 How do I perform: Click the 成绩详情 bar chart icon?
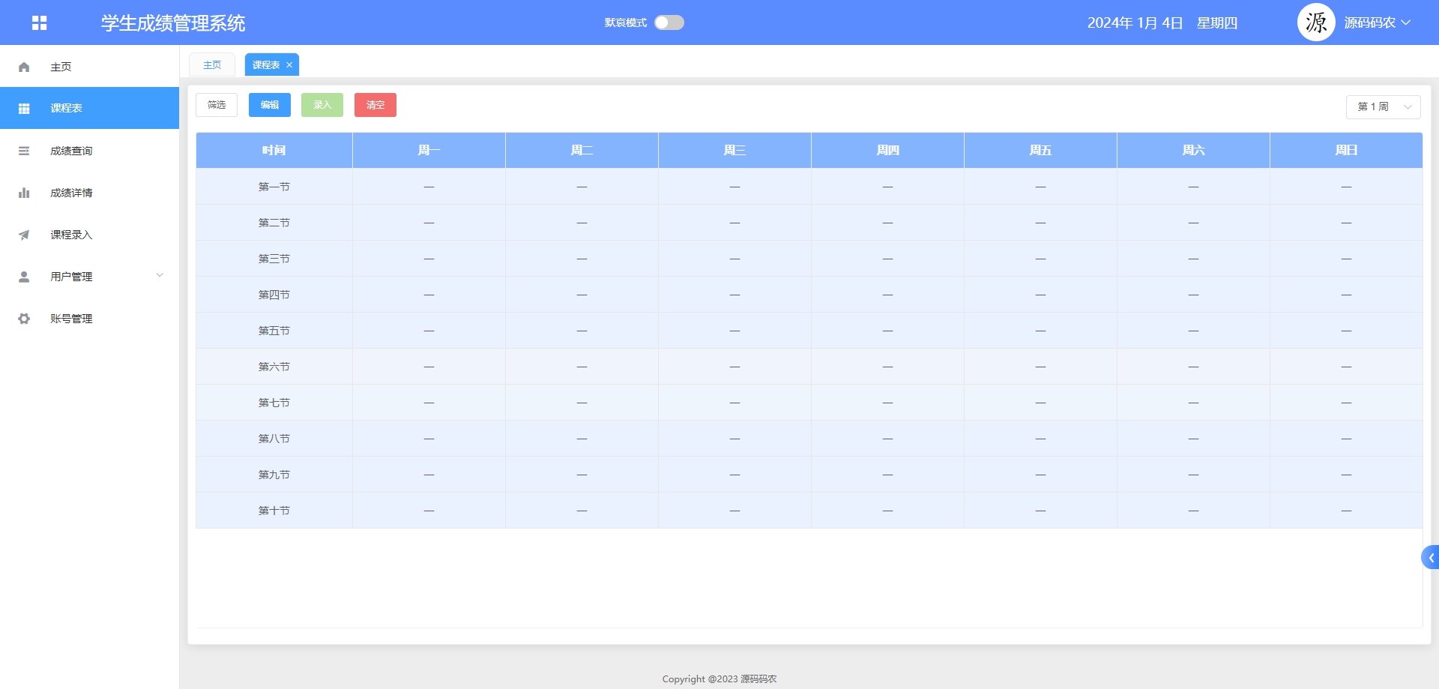(24, 193)
